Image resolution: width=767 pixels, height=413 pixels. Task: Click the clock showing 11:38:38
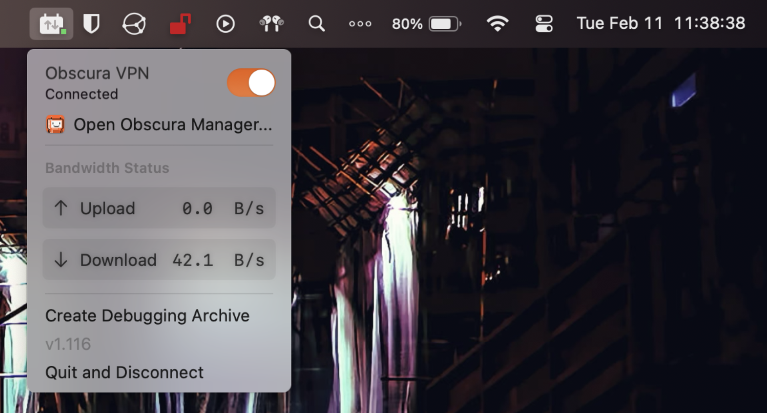pos(711,23)
